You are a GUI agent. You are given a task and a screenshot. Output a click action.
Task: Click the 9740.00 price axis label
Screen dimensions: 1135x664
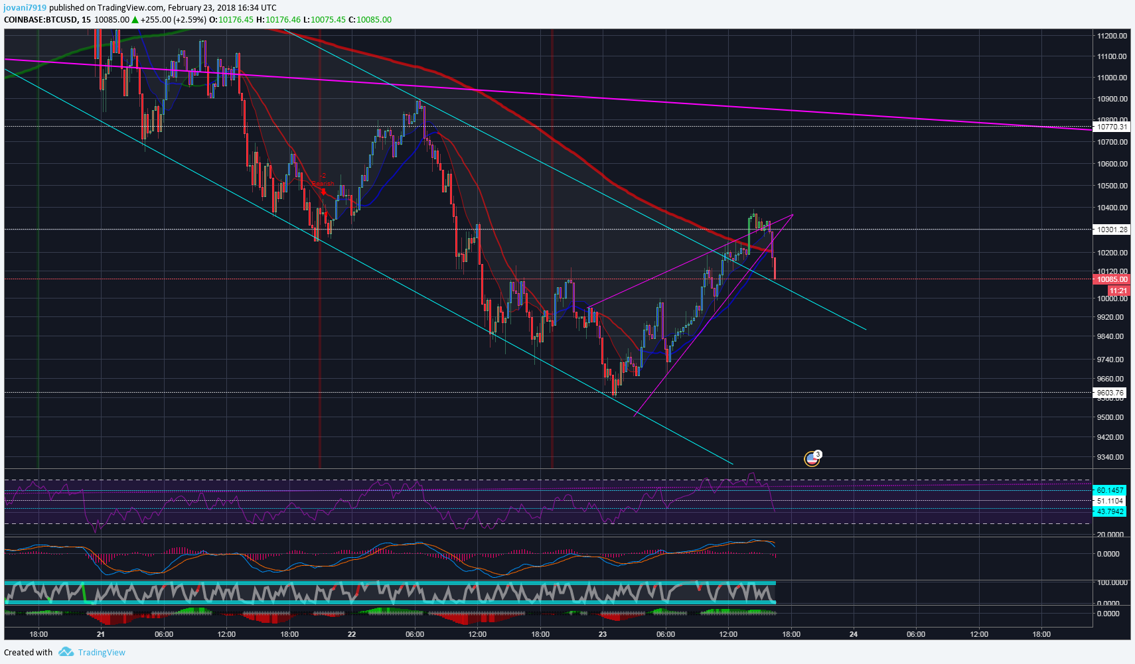point(1110,360)
